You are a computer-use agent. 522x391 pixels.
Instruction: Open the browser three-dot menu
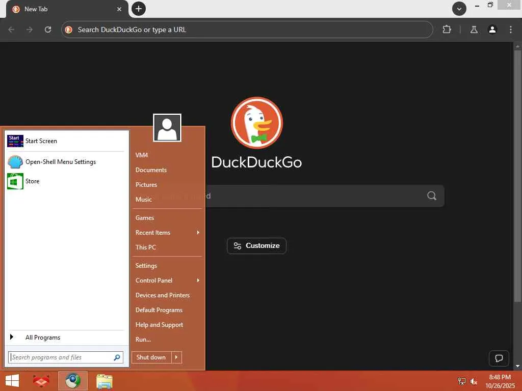[x=511, y=30]
